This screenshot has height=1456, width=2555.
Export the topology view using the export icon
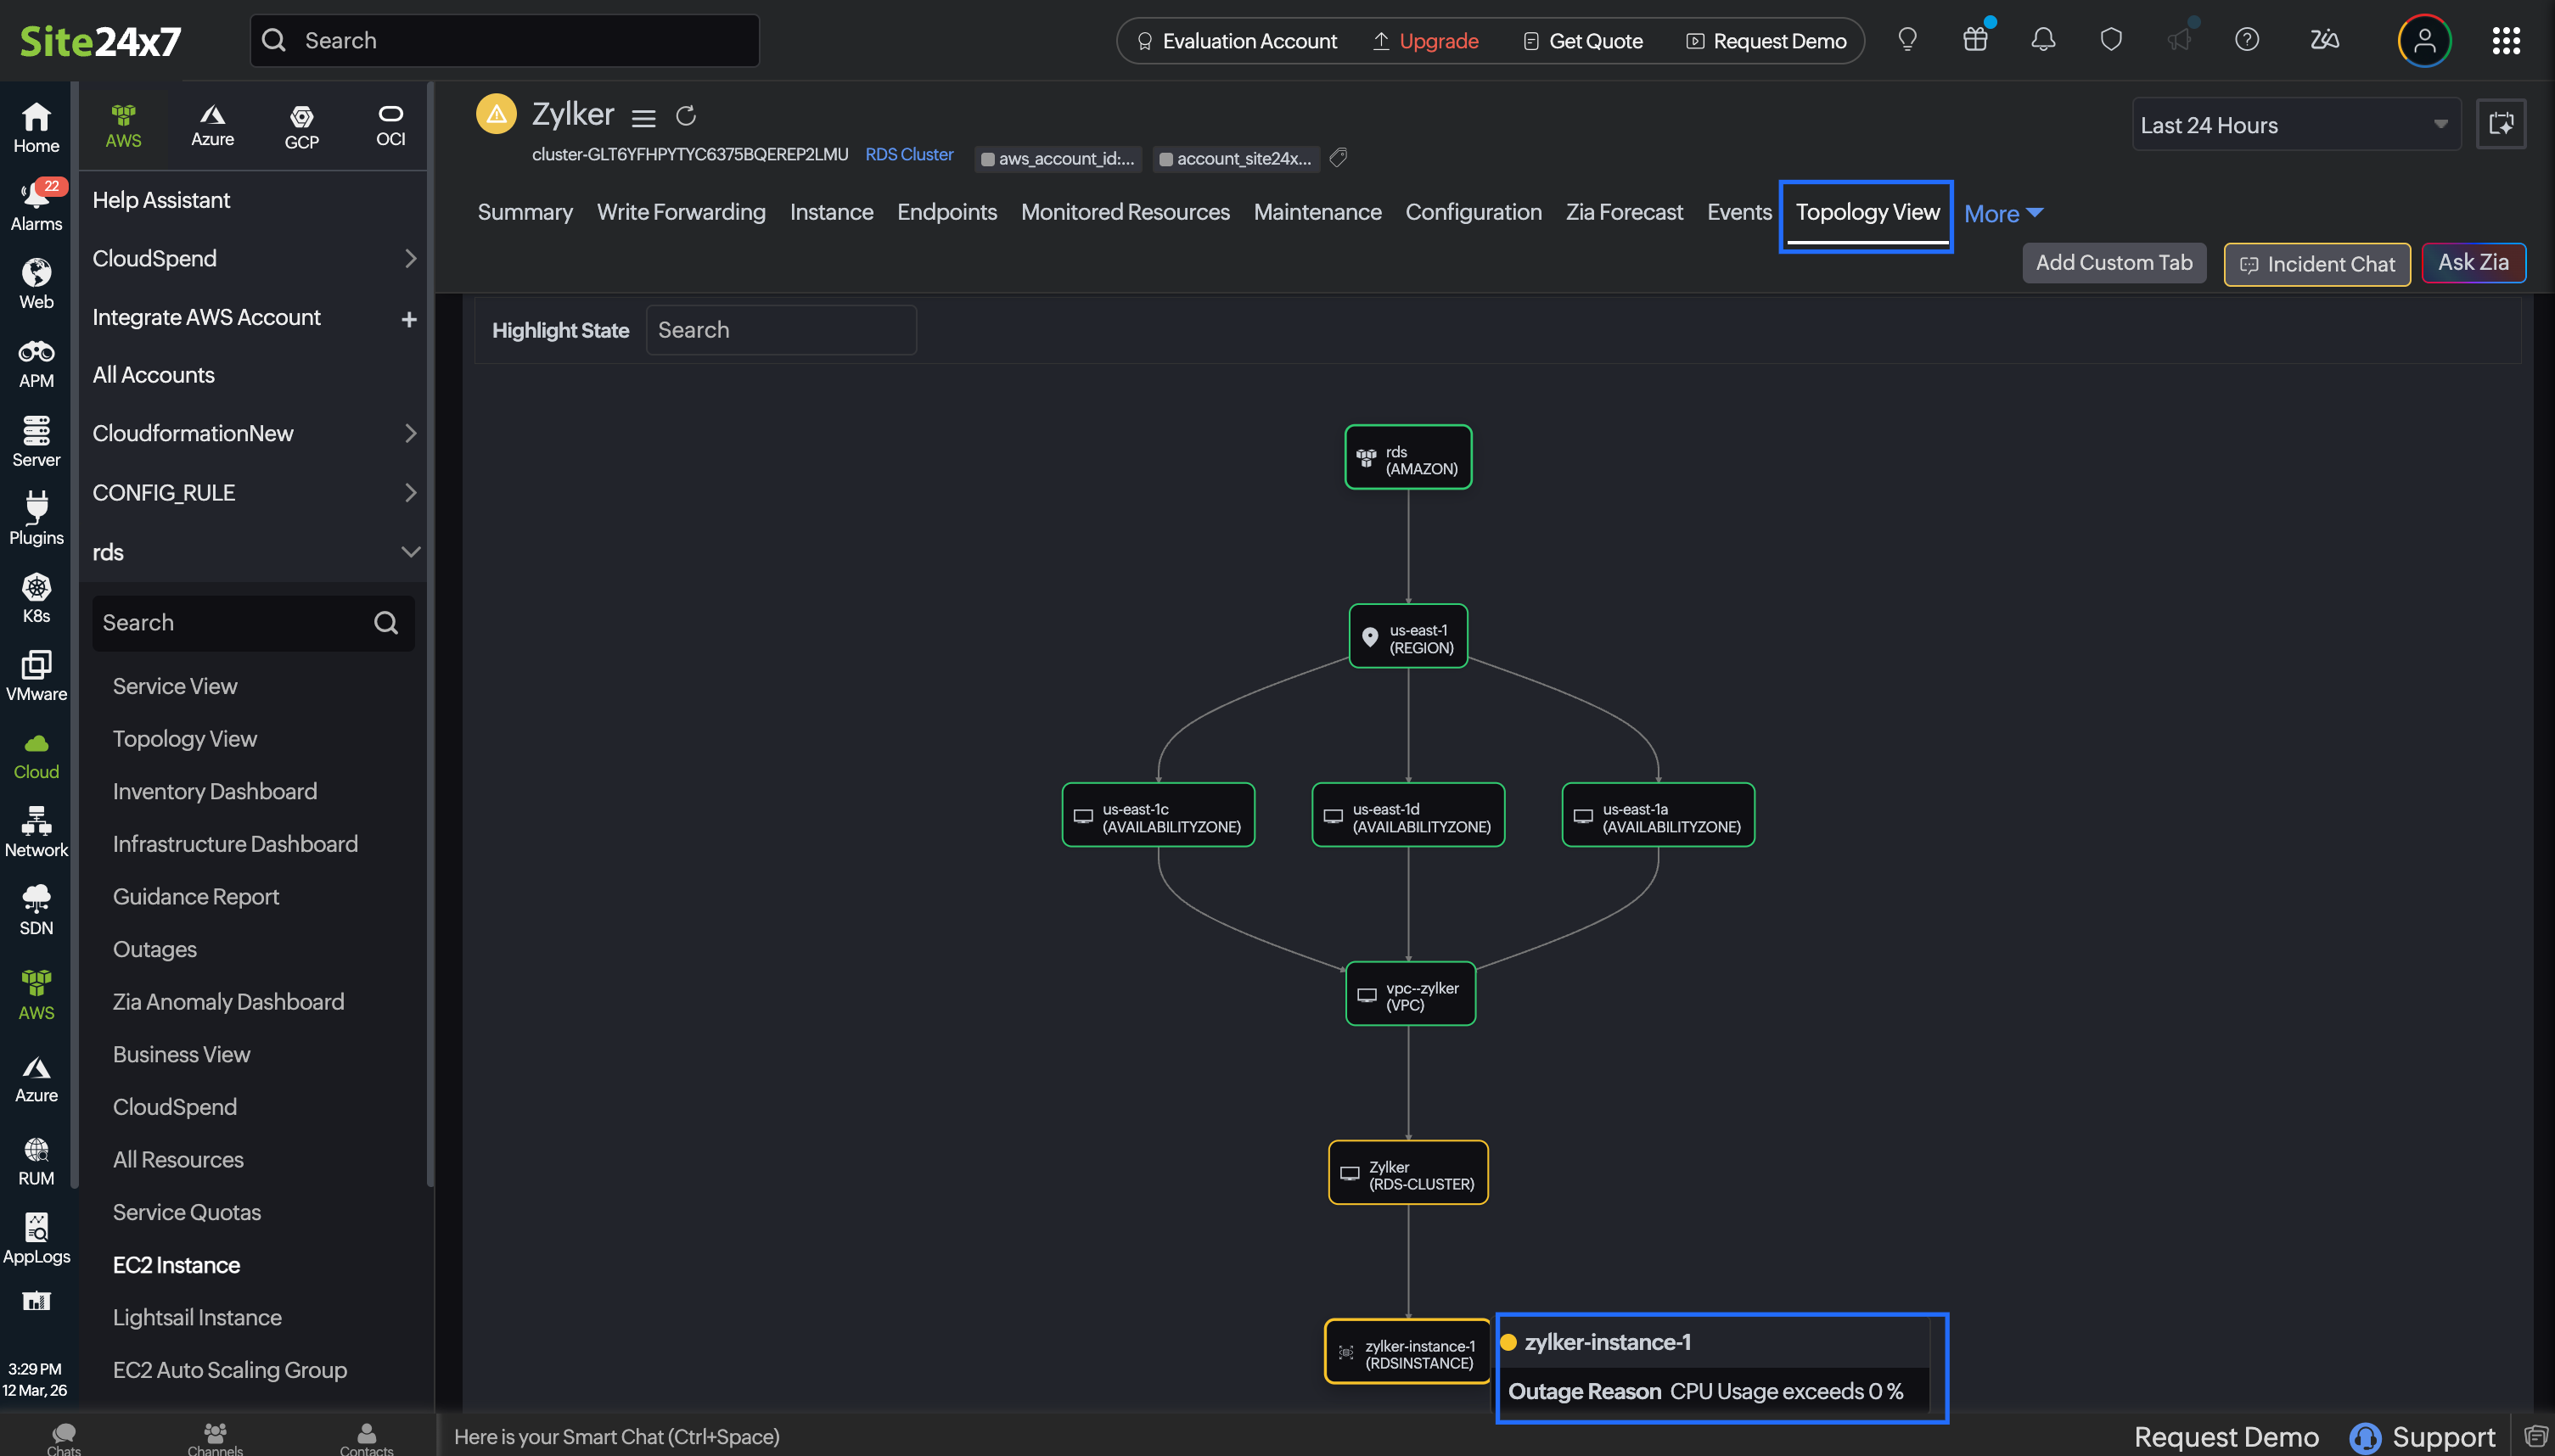coord(2501,123)
